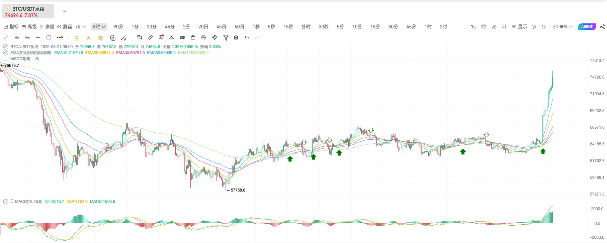Viewport: 607px width, 243px height.
Task: Open the candlestick chart type dropdown
Action: coord(81,27)
